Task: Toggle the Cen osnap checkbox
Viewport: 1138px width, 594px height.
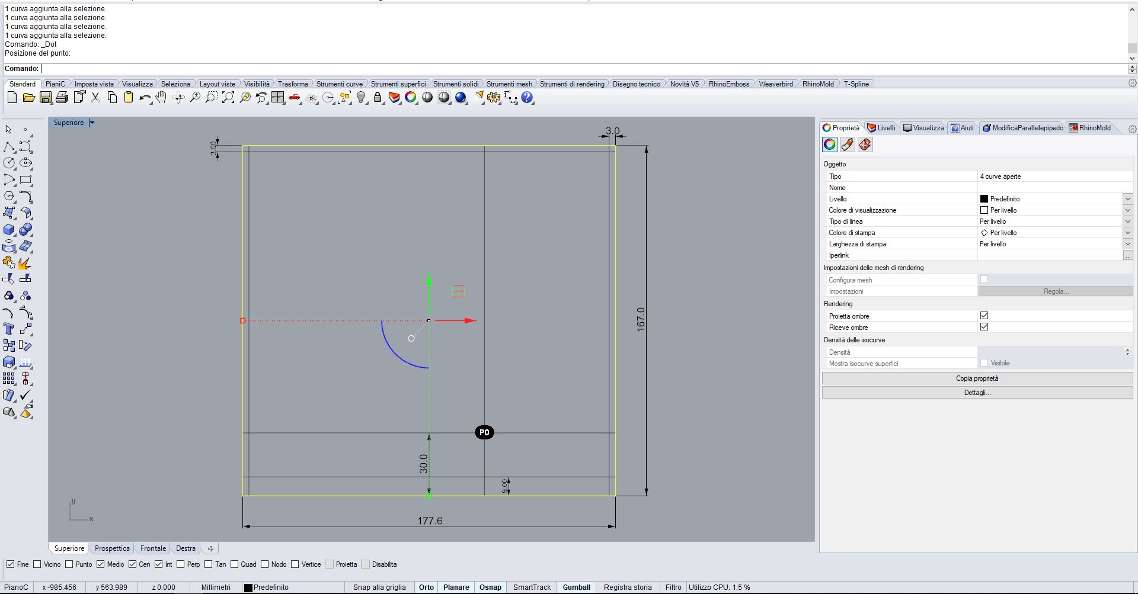Action: point(133,564)
